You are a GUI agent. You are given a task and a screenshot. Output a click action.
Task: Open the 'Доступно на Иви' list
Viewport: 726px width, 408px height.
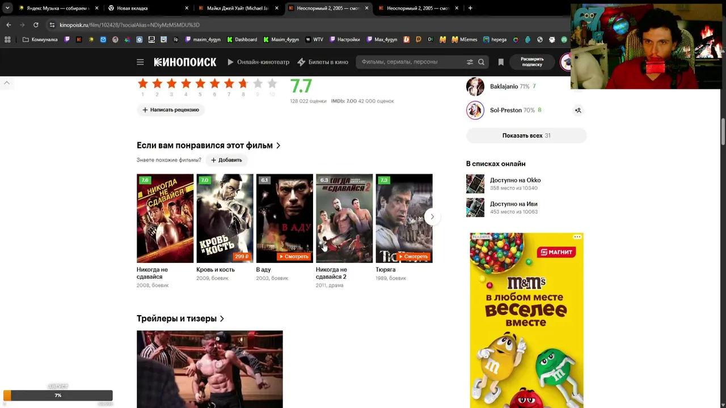513,204
